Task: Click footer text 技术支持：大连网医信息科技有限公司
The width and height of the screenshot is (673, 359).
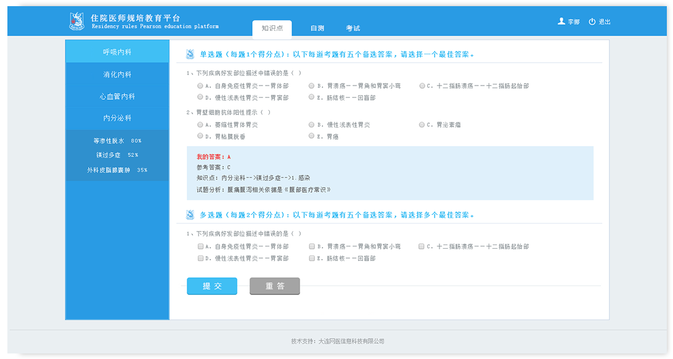Action: pos(337,341)
